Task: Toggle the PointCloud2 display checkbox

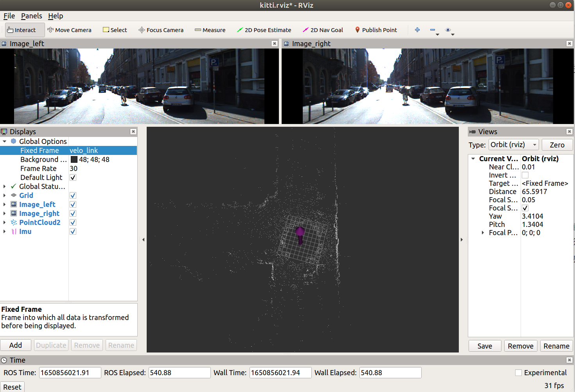Action: pos(73,223)
